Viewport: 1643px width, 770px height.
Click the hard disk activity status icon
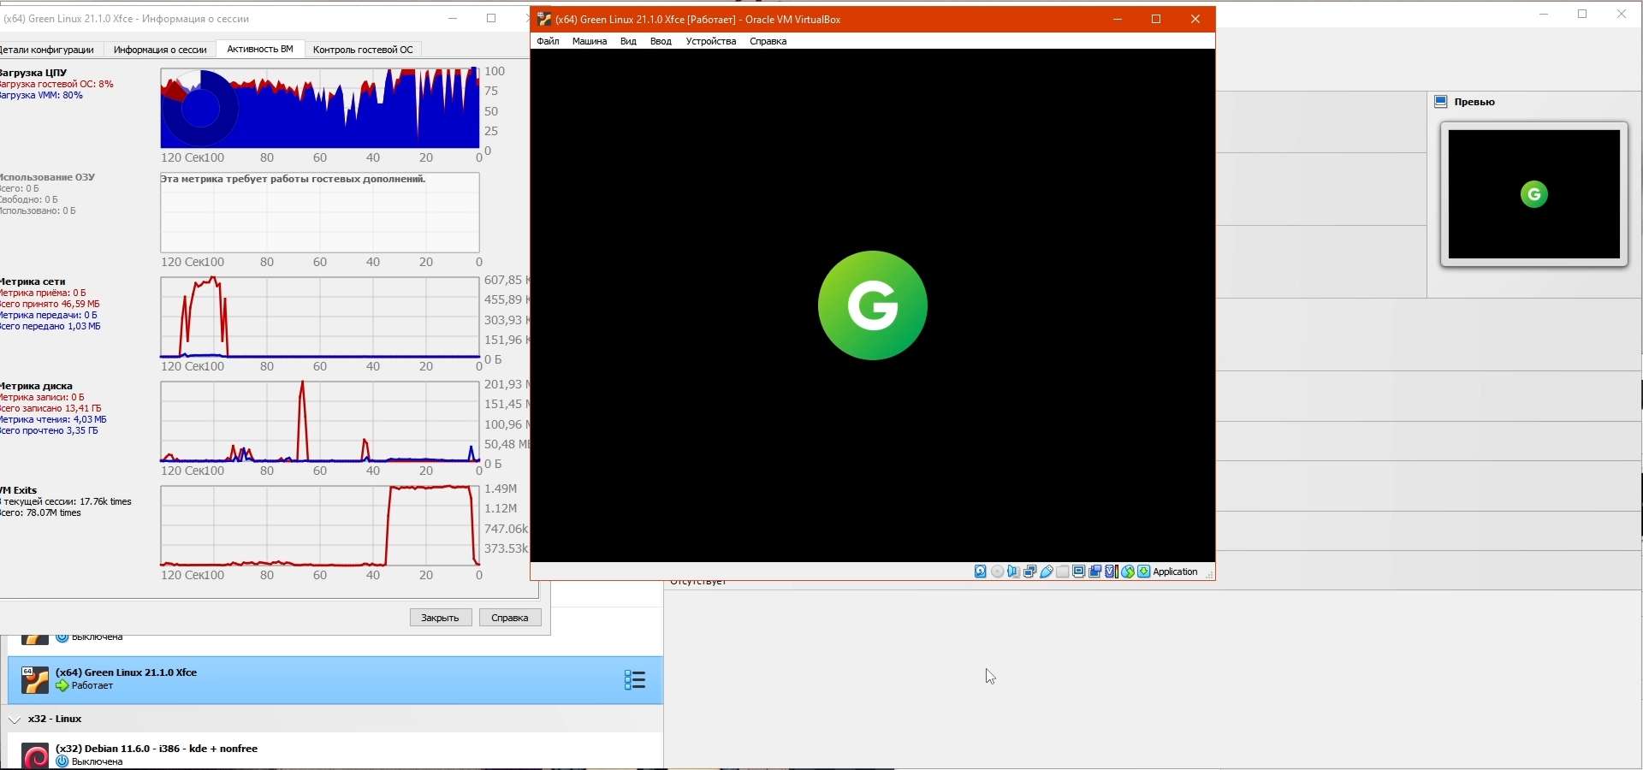[x=981, y=572]
